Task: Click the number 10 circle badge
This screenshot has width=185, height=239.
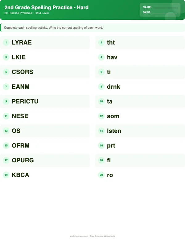Action: [x=101, y=101]
